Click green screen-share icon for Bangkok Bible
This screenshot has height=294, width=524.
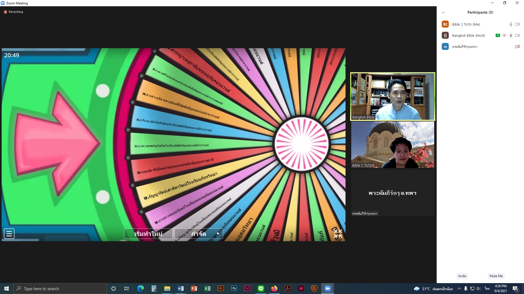[498, 35]
